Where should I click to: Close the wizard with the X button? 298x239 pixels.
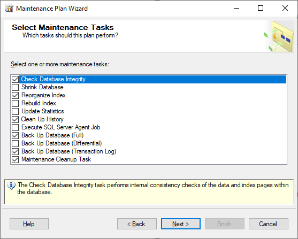tap(285, 9)
